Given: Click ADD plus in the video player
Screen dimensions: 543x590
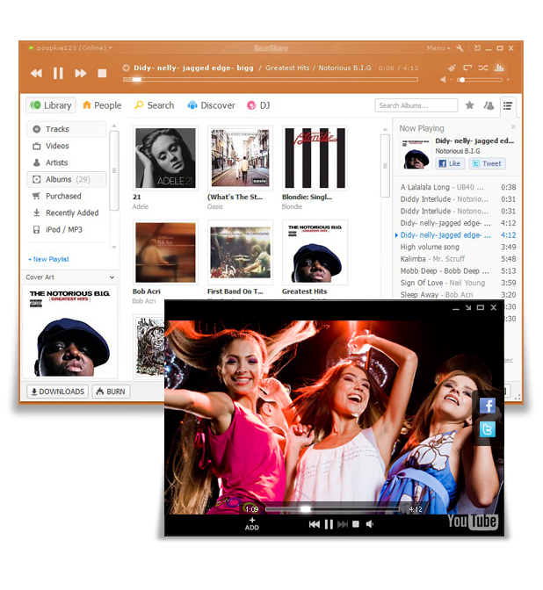Looking at the screenshot, I should pos(252,524).
